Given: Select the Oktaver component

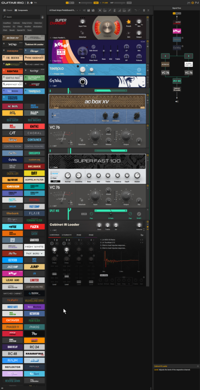Looking at the screenshot, I should (x=13, y=320).
